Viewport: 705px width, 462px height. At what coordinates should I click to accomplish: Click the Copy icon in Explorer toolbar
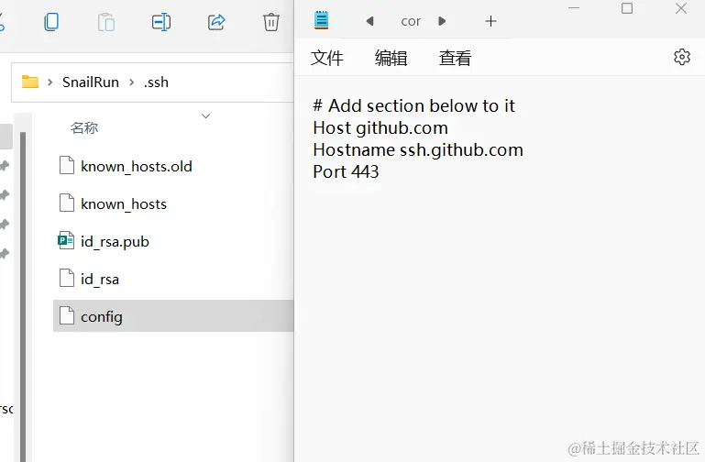click(51, 22)
